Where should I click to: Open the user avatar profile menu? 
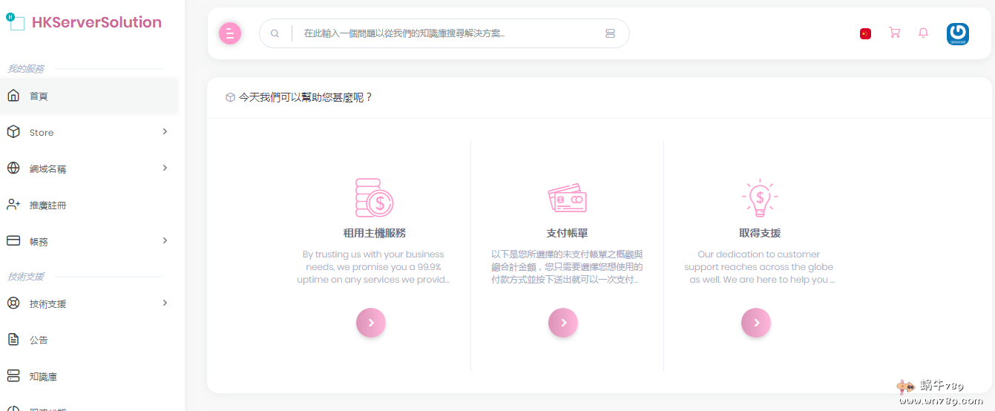point(957,34)
